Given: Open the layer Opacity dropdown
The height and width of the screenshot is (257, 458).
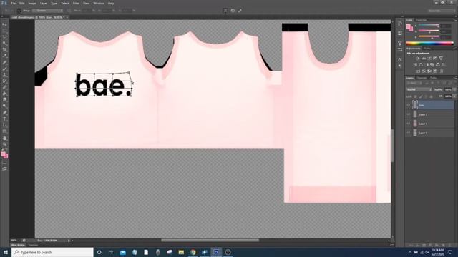Looking at the screenshot, I should click(454, 89).
